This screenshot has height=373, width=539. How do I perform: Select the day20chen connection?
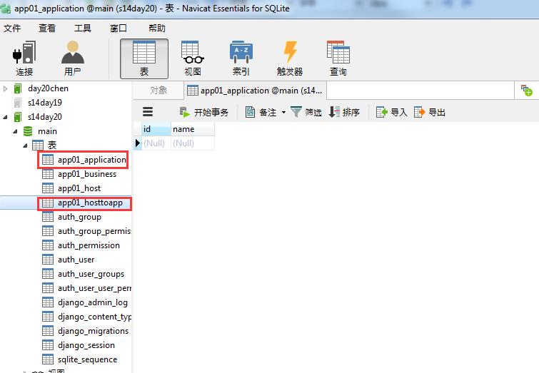(48, 88)
